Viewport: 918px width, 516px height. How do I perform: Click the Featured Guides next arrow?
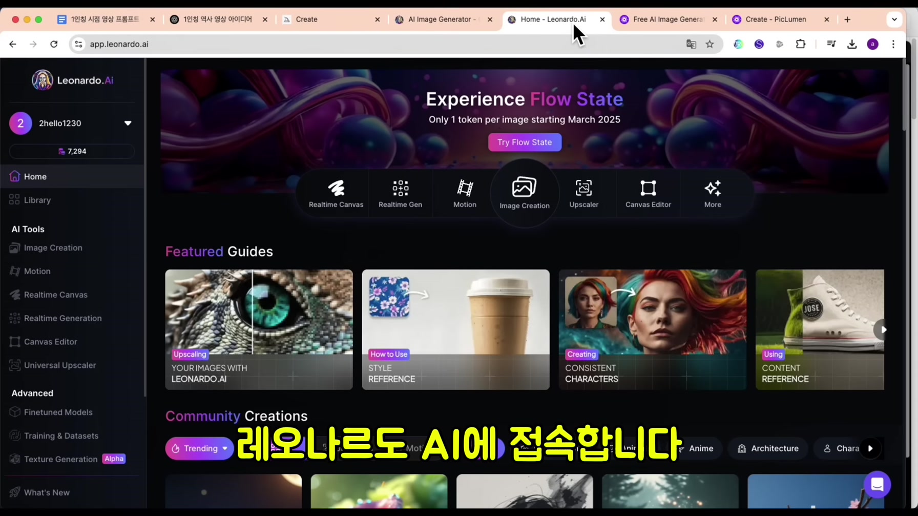point(882,329)
